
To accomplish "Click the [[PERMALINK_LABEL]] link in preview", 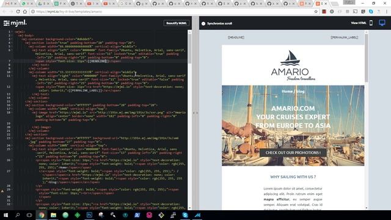I will click(x=345, y=37).
